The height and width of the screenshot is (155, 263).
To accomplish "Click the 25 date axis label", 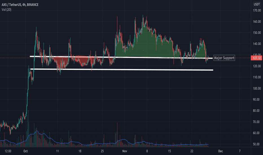I will pyautogui.click(x=102, y=151).
